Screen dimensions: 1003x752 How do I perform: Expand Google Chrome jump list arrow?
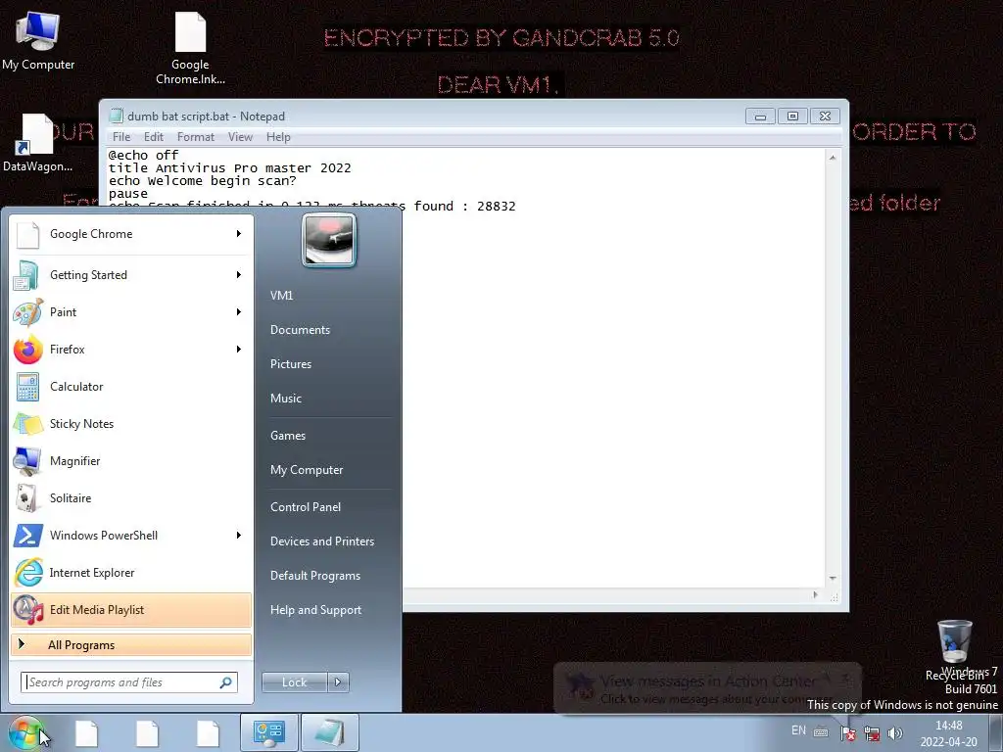239,234
